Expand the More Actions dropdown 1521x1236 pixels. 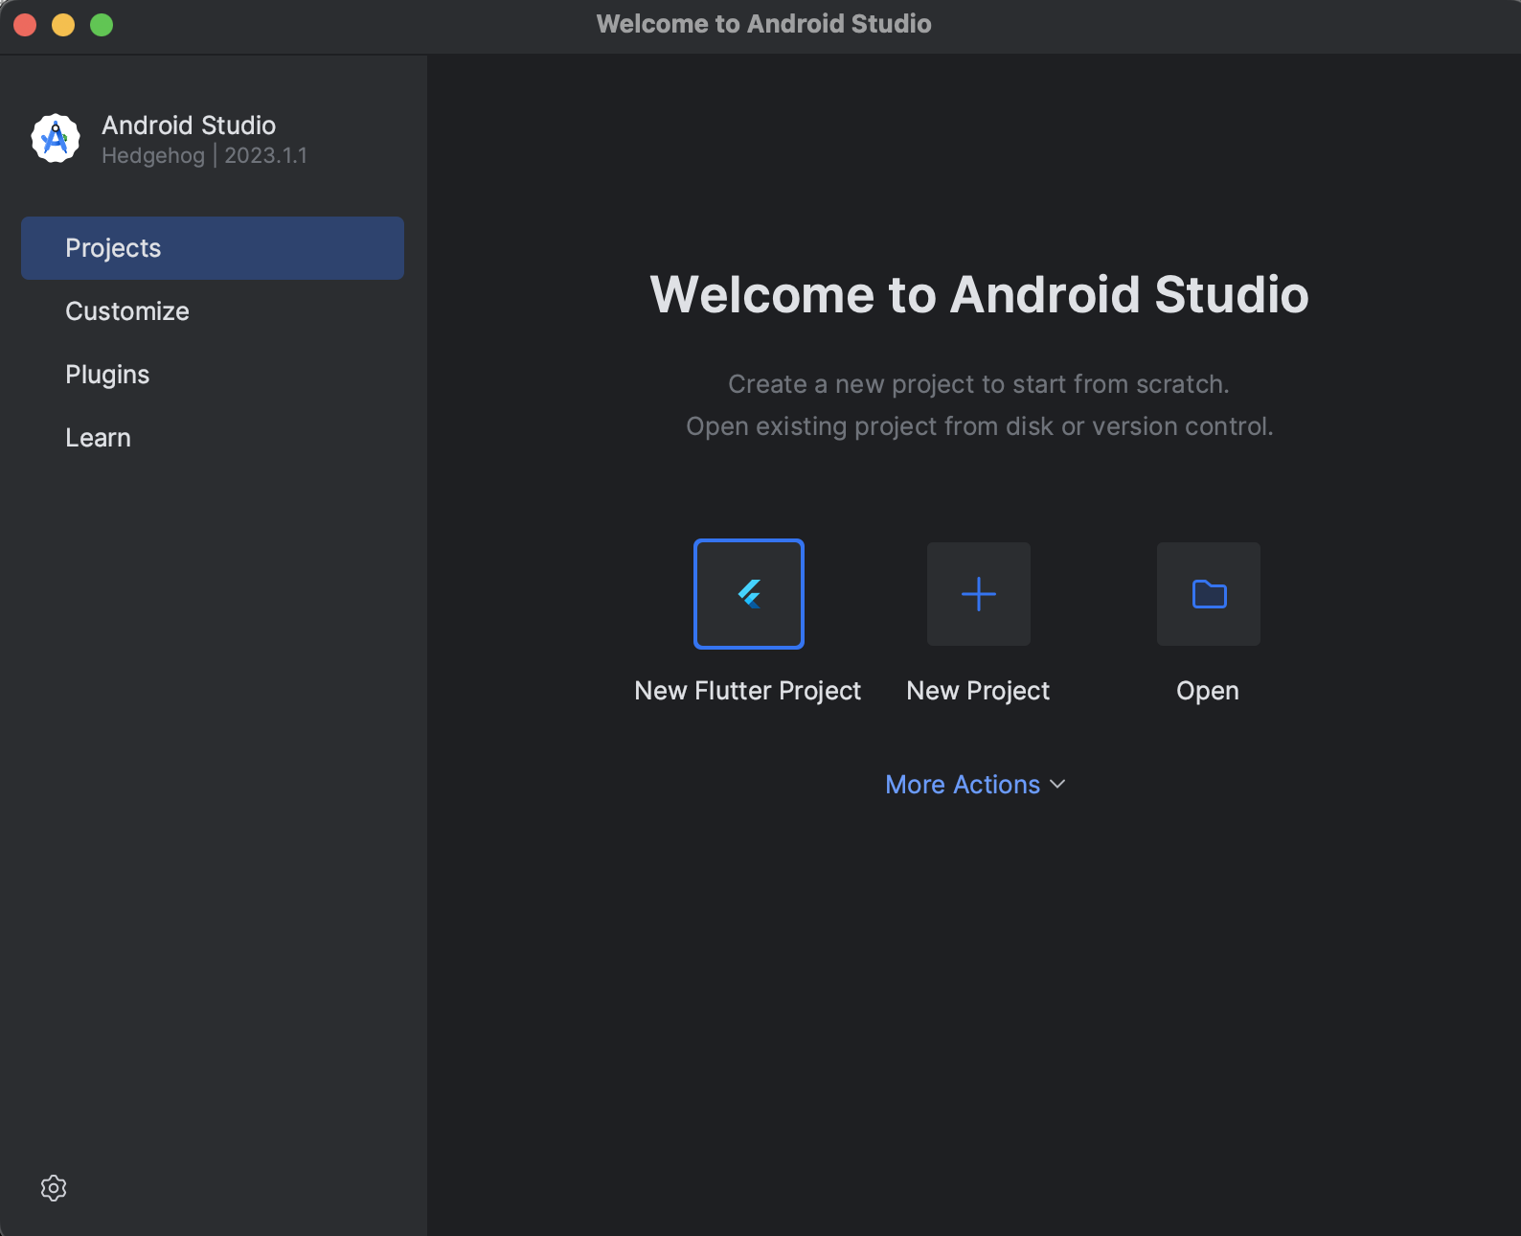[975, 785]
